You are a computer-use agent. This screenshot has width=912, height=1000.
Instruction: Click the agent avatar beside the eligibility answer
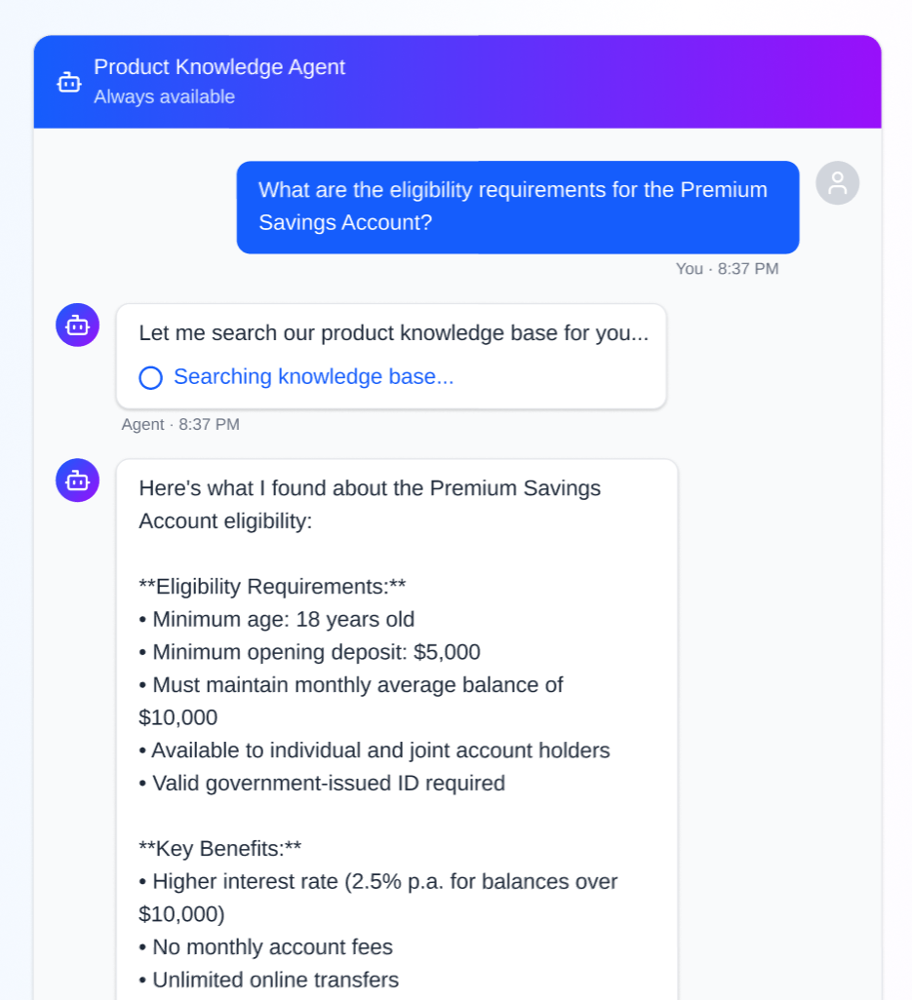coord(78,481)
